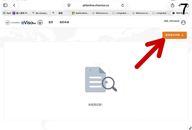Close the current 我的申请 tab
The height and width of the screenshot is (130, 192).
174,13
